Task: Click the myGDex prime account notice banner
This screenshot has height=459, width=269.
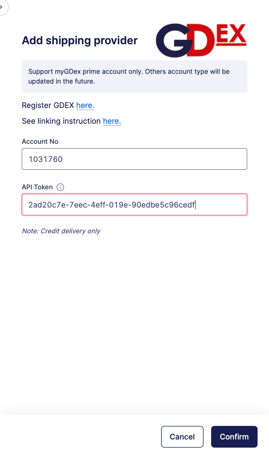Action: [x=134, y=76]
